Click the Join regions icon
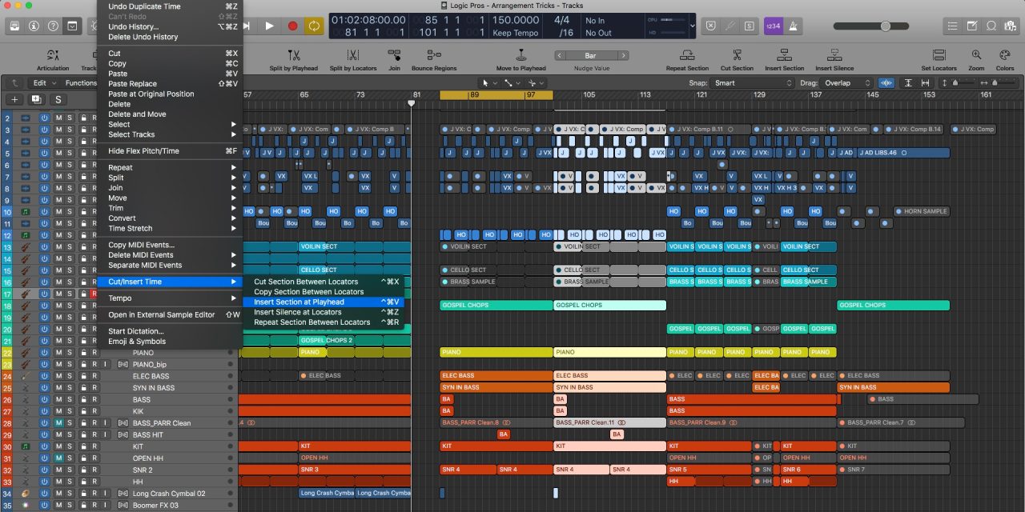1025x512 pixels. (394, 55)
